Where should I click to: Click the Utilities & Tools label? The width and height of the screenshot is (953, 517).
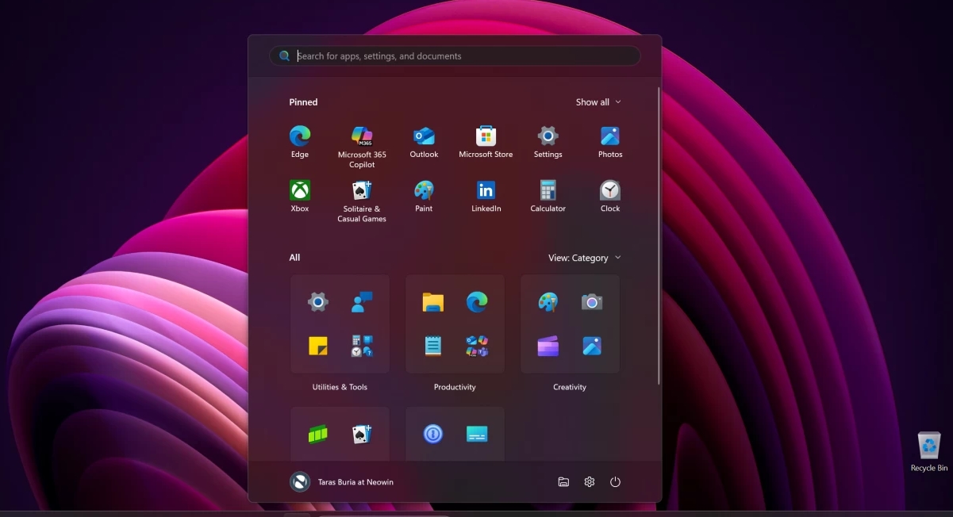click(x=340, y=387)
